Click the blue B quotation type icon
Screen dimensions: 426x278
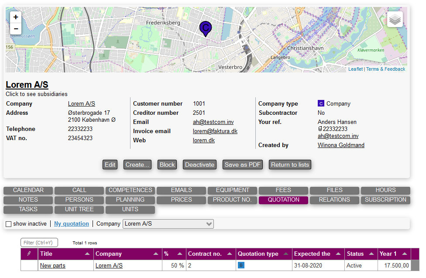pos(240,265)
